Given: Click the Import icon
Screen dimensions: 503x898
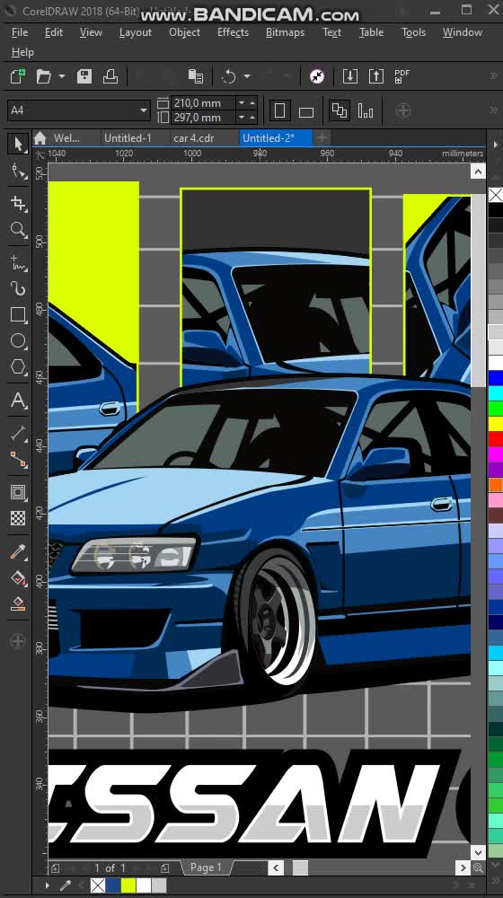Looking at the screenshot, I should point(350,75).
